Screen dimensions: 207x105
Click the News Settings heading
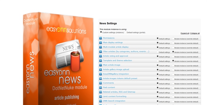tap(108, 23)
